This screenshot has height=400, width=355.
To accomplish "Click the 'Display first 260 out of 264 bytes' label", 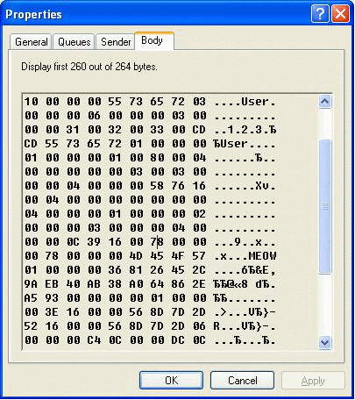I will [89, 67].
